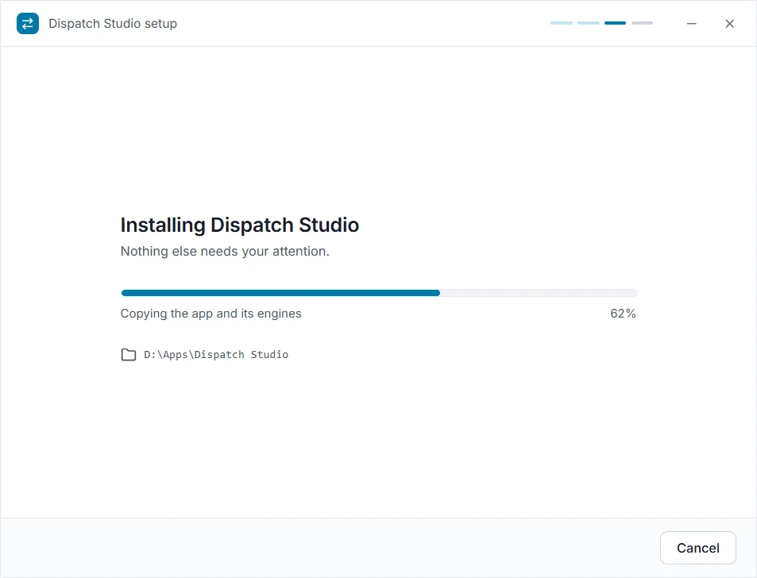
Task: Click the first setup step indicator
Action: (562, 23)
